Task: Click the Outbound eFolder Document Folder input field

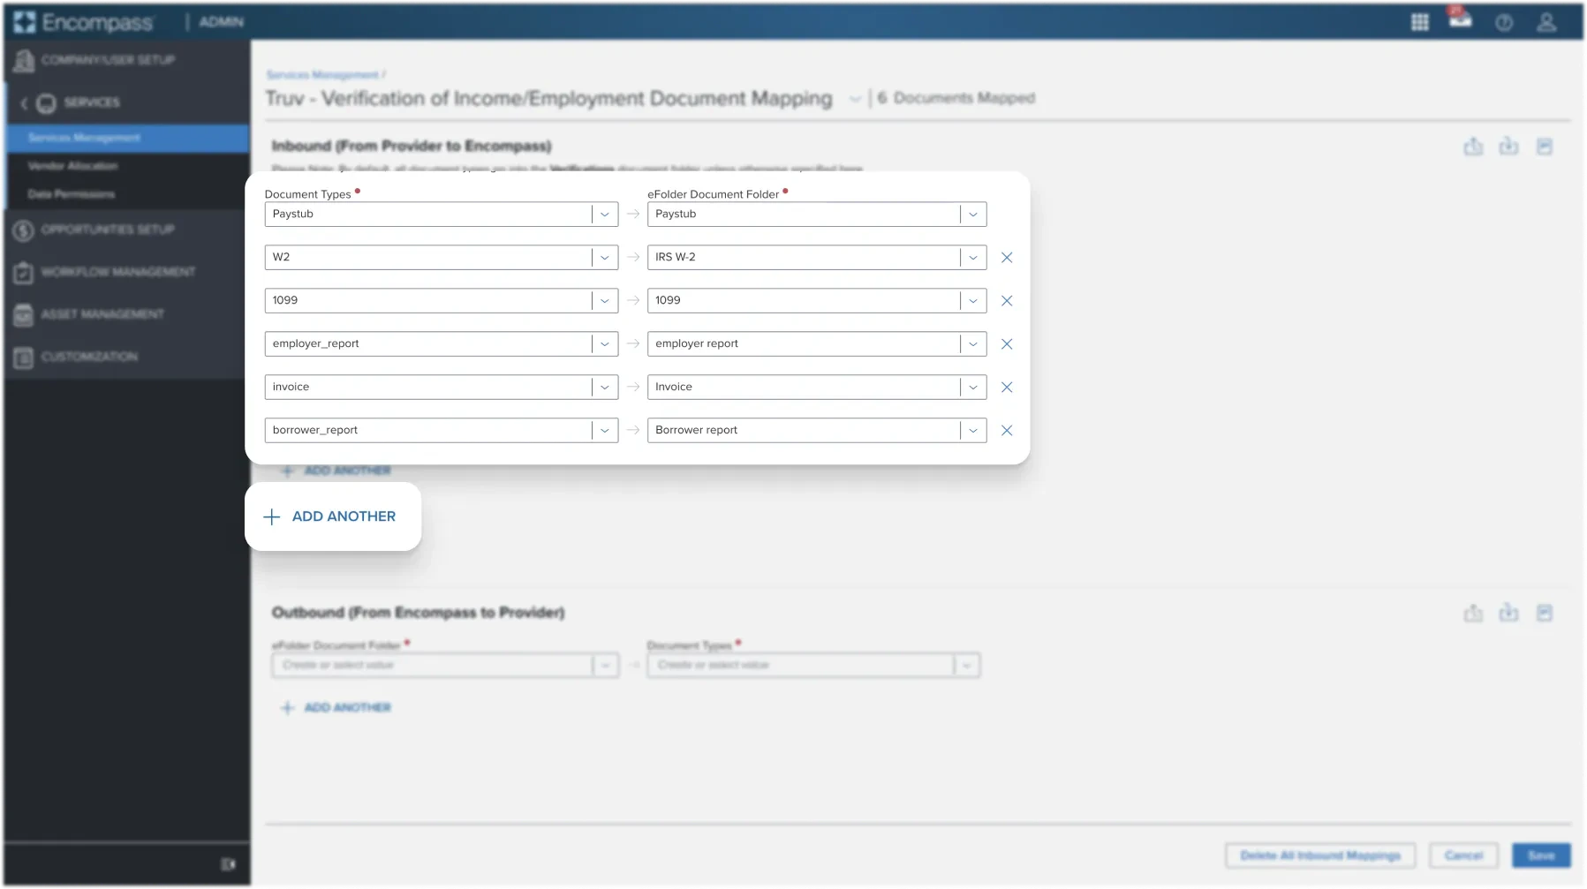Action: tap(433, 665)
